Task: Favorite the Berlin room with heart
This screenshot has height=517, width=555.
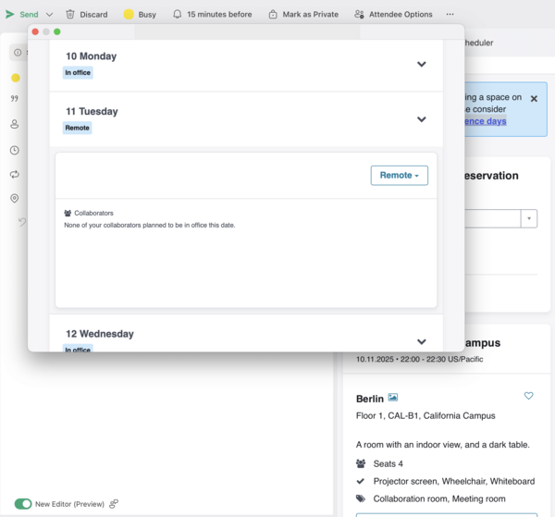Action: click(528, 396)
